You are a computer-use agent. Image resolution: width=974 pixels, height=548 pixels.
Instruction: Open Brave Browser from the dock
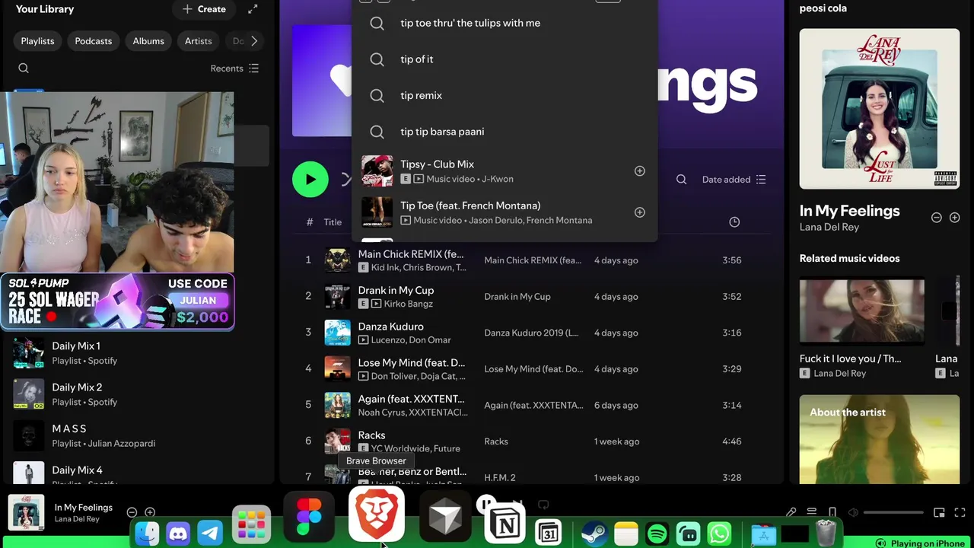376,515
